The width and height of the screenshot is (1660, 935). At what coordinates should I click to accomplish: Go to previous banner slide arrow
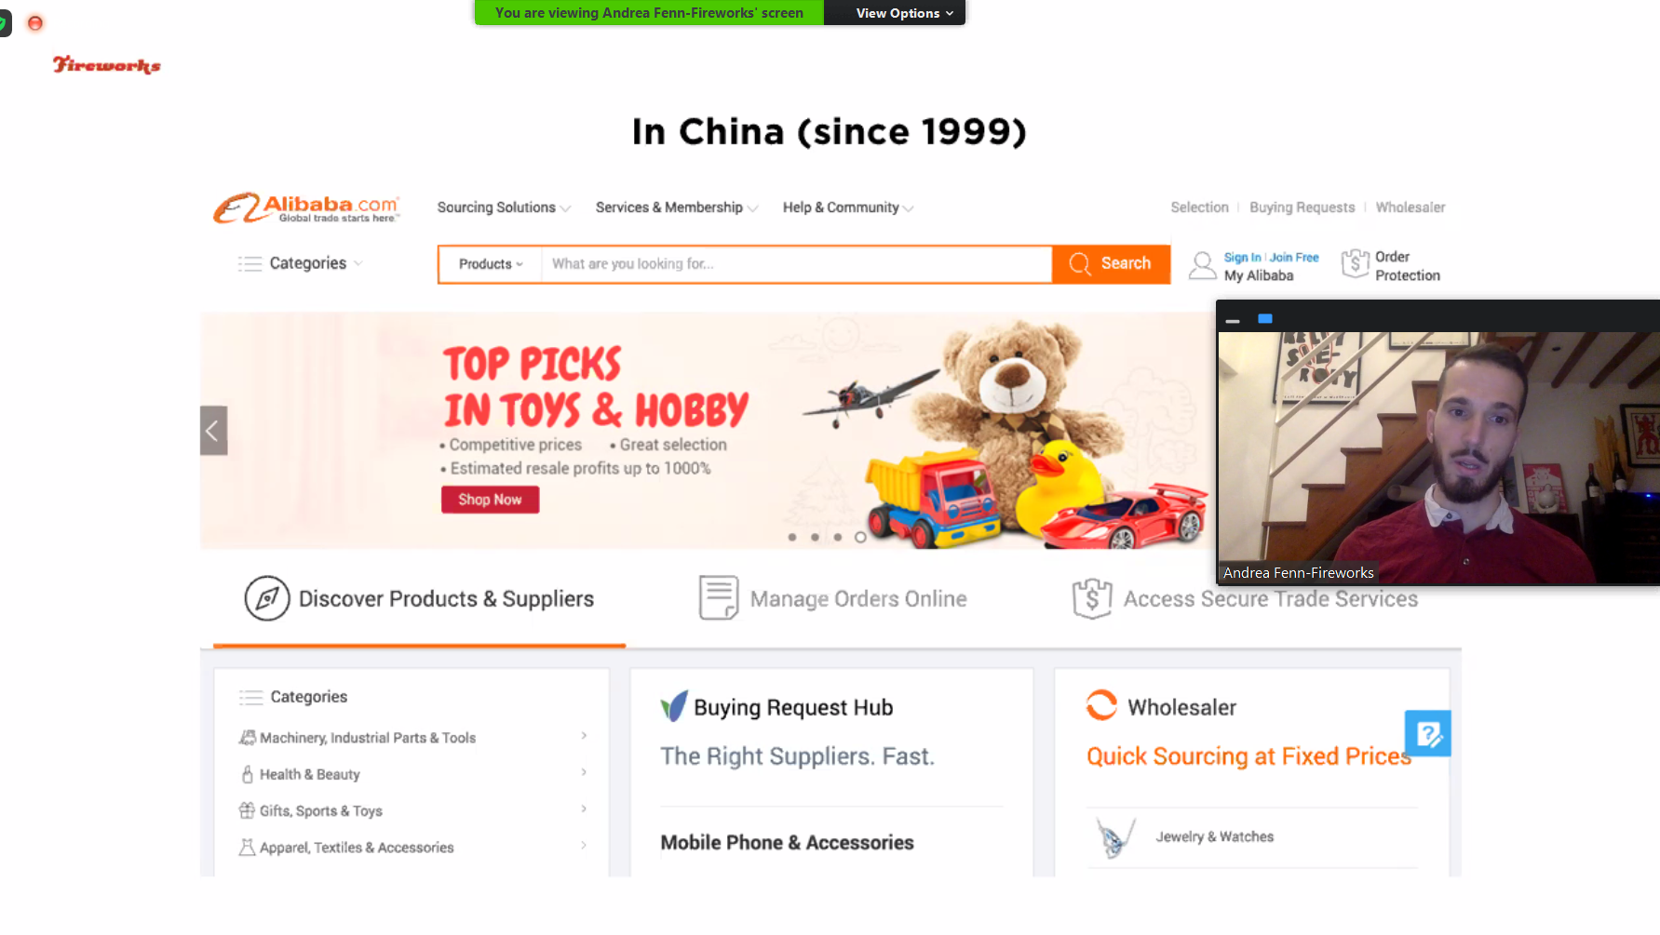pyautogui.click(x=213, y=431)
